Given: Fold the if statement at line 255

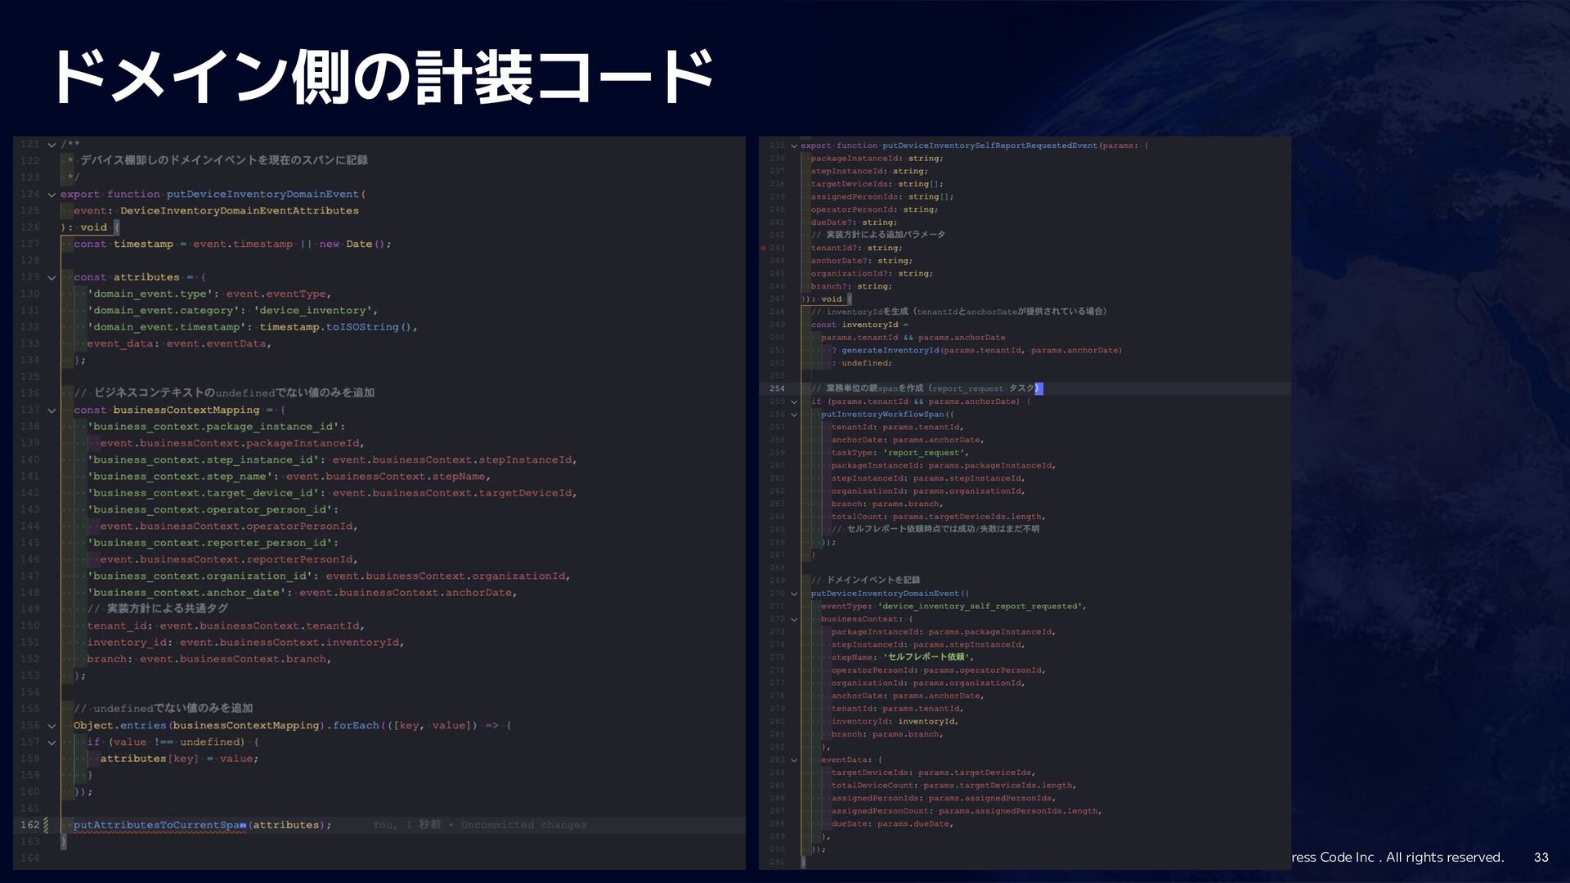Looking at the screenshot, I should click(x=794, y=401).
